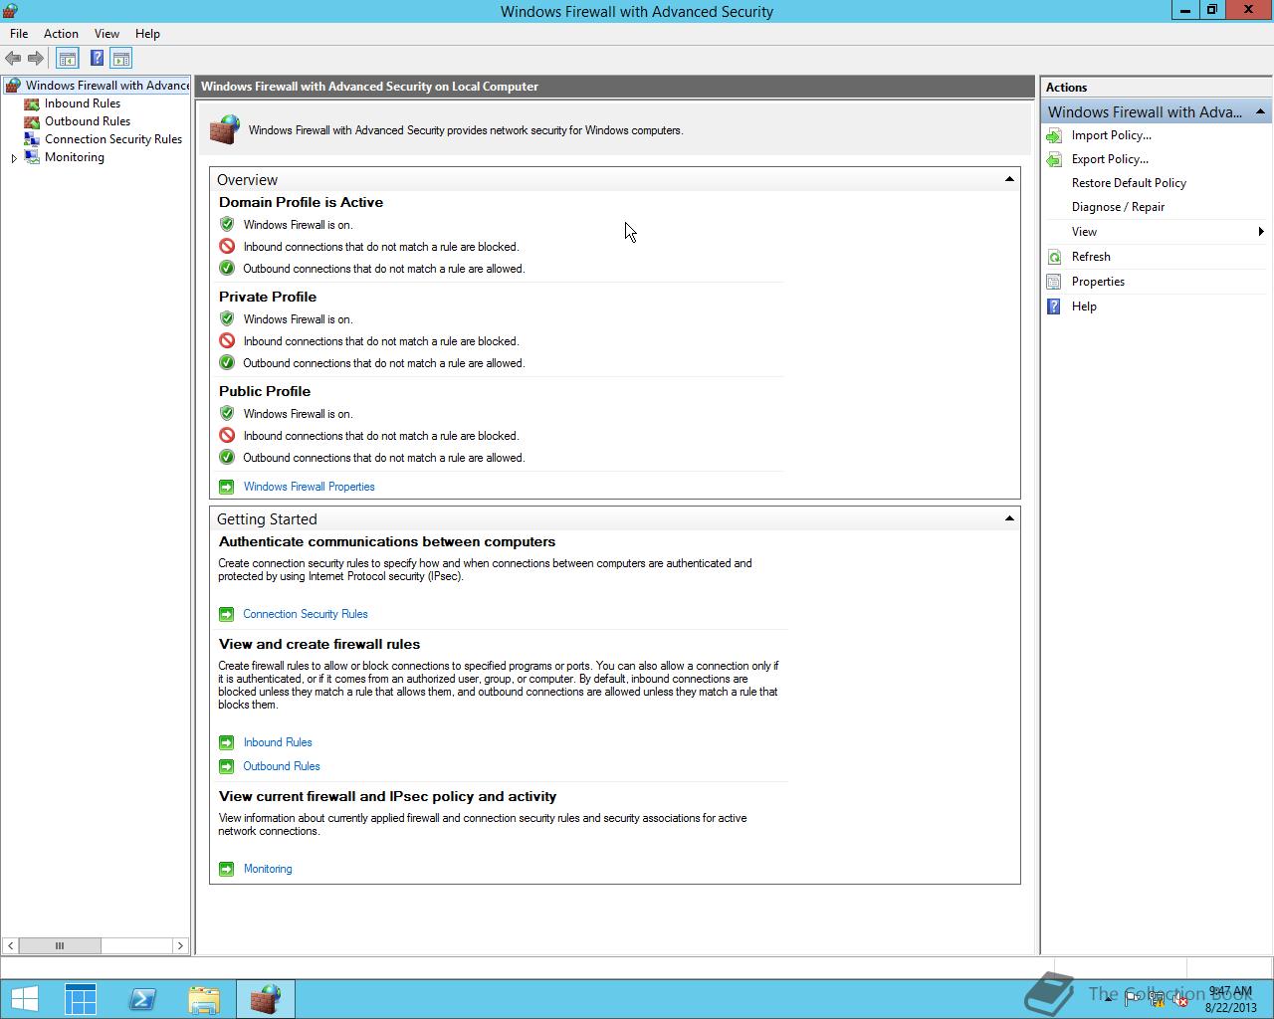Click the Private Profile heading
Viewport: 1274px width, 1019px height.
268,297
